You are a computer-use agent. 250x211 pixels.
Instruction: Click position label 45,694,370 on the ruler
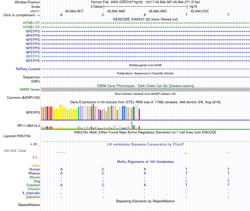[199, 11]
